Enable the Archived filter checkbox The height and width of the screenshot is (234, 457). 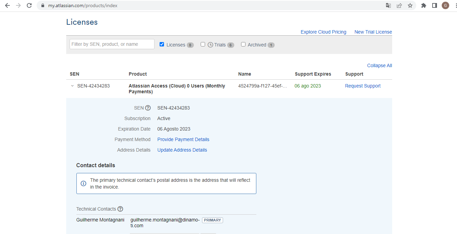[x=243, y=44]
